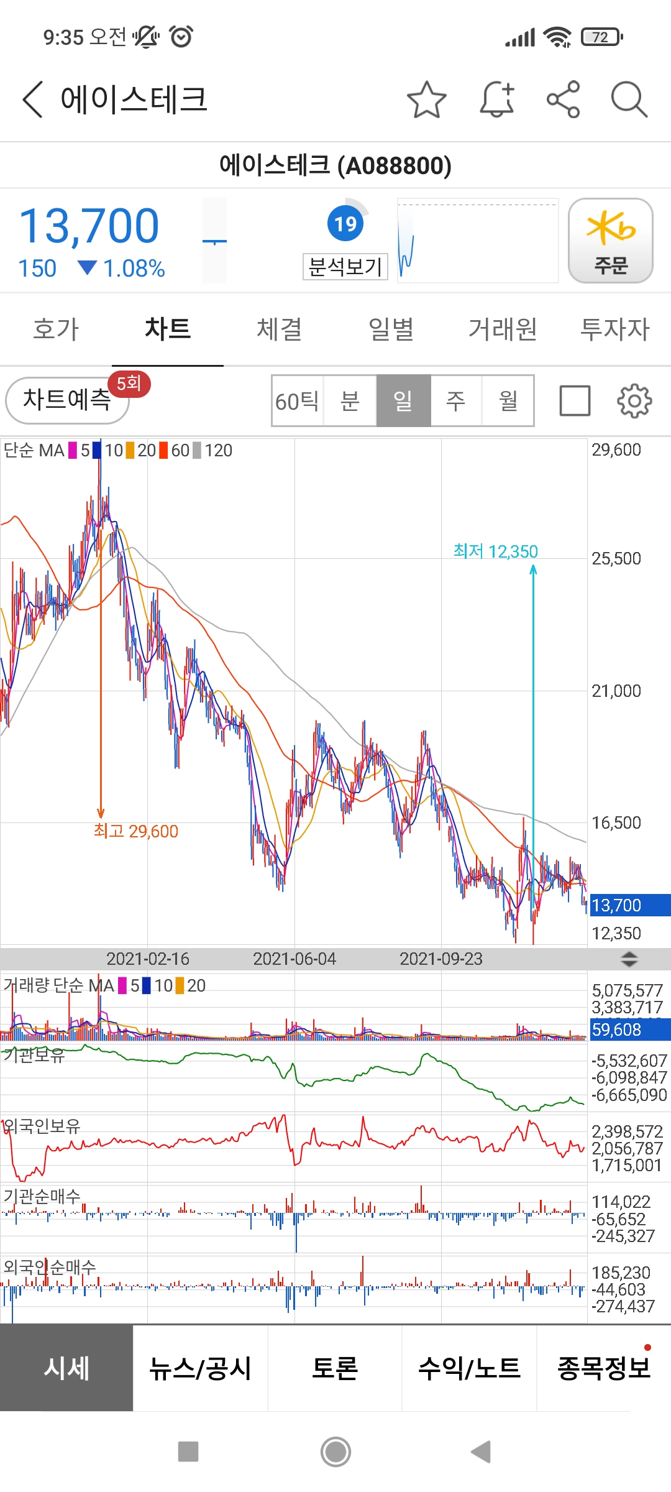Tap the 기관순매수 indicator label
Screen dimensions: 671x1492
coord(42,1196)
